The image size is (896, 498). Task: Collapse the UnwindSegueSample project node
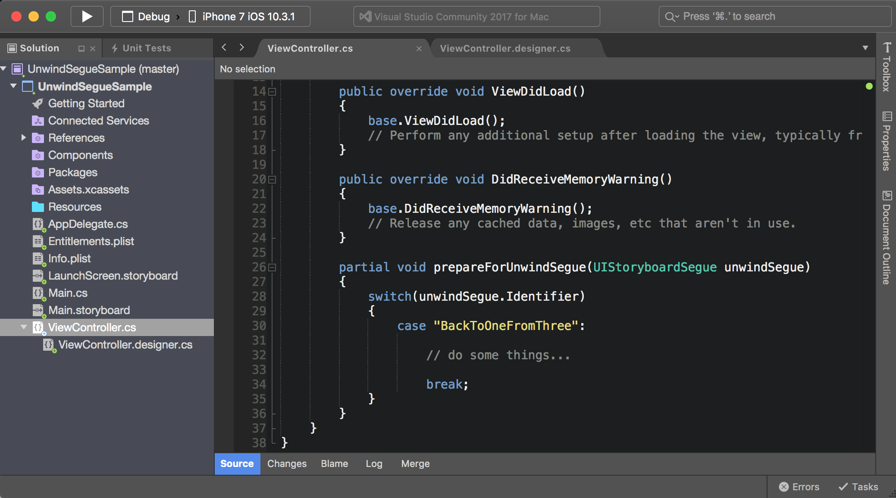[x=13, y=86]
